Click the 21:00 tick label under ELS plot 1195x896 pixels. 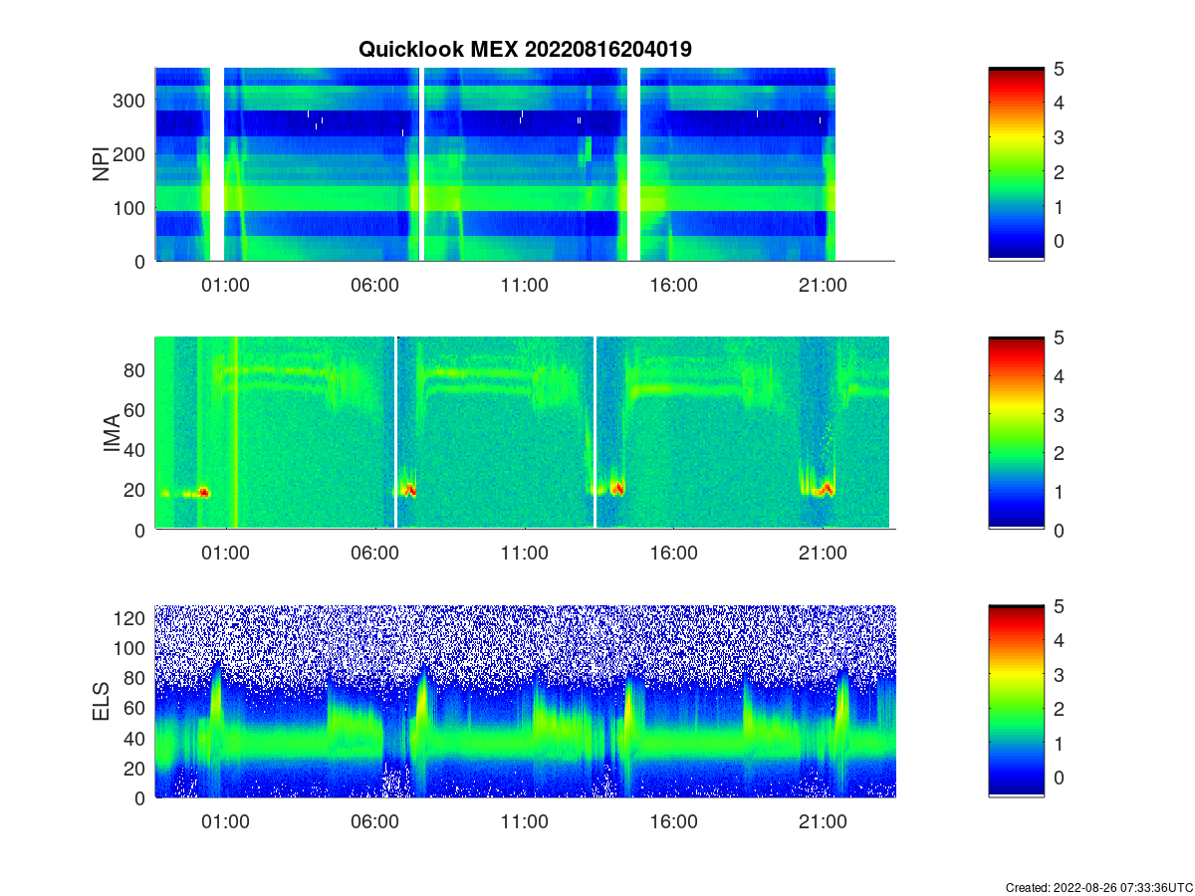click(824, 822)
